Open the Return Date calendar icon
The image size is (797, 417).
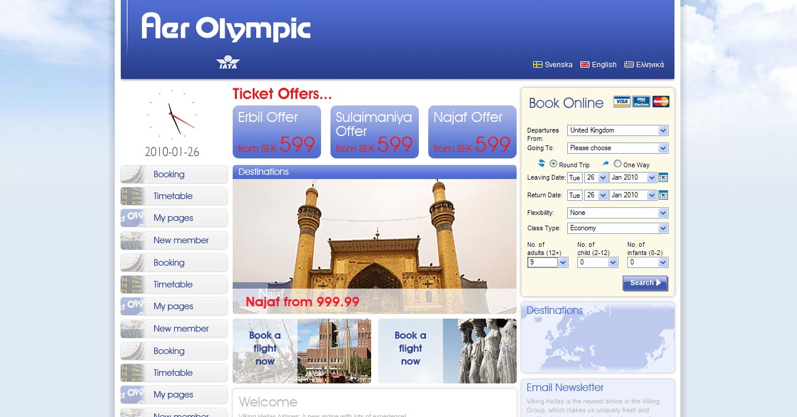(663, 195)
